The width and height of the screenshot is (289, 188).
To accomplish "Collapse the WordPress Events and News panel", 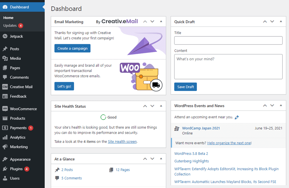I will (x=281, y=106).
